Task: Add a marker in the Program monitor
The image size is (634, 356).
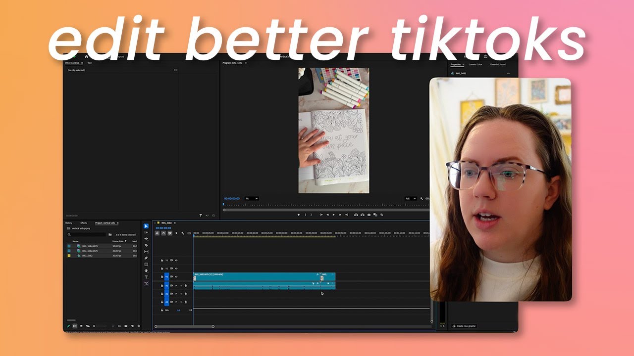Action: [x=299, y=215]
